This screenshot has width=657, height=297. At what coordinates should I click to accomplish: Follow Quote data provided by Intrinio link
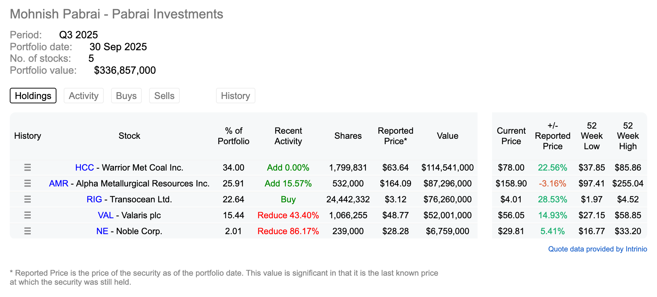(x=598, y=249)
